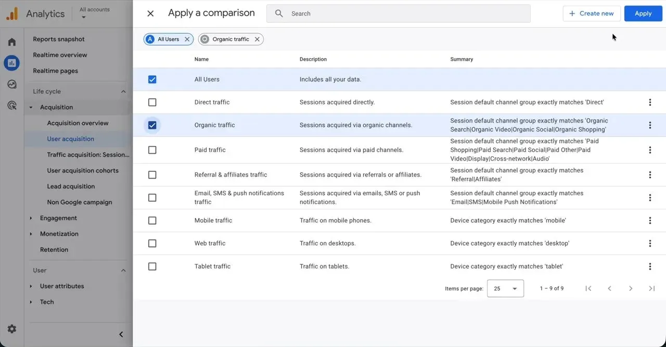Open more options for Direct traffic row
666x347 pixels.
650,102
